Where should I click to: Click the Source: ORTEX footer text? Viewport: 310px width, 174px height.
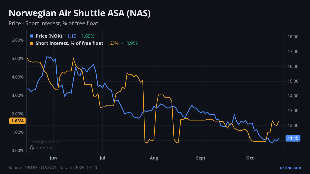tap(53, 168)
